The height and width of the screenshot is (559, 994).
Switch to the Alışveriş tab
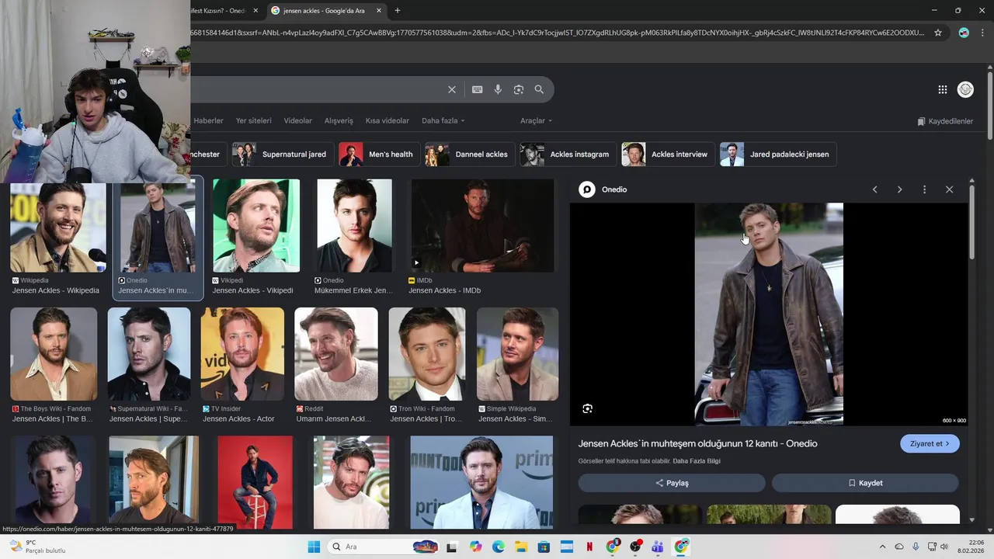[339, 120]
